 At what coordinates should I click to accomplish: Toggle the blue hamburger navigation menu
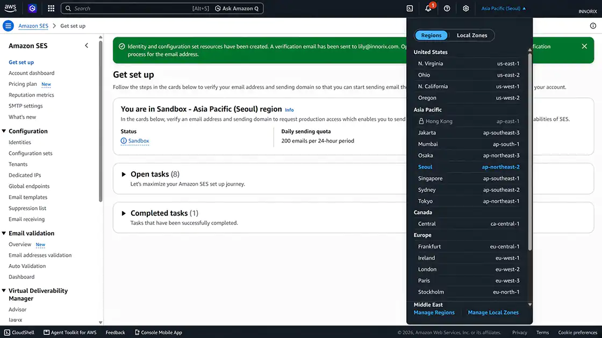pos(8,26)
